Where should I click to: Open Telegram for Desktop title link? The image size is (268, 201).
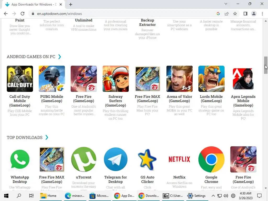point(115,180)
